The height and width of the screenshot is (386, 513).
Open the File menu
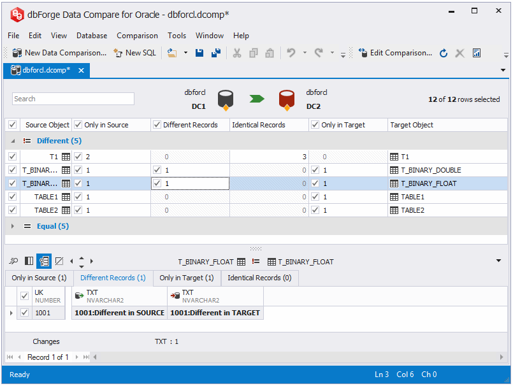[x=13, y=35]
